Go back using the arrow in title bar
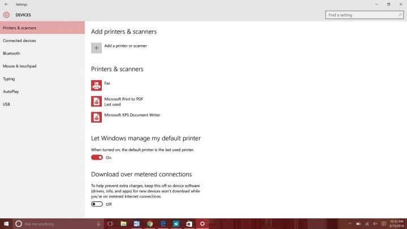This screenshot has width=407, height=229. click(6, 4)
